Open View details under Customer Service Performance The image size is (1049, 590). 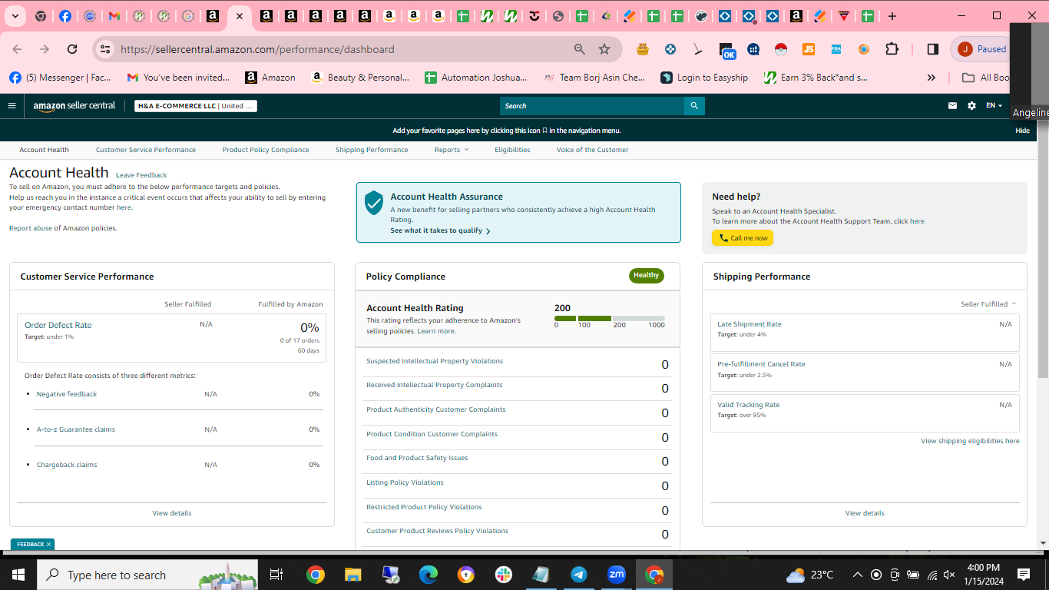[x=172, y=513]
